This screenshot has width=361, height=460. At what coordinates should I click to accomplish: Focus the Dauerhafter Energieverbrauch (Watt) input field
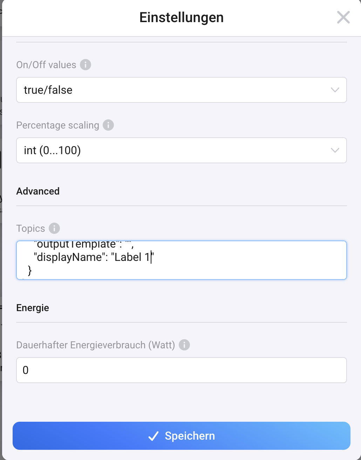[181, 370]
